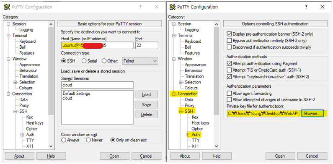Image resolution: width=333 pixels, height=164 pixels.
Task: Select TTY in right window tree
Action: (196, 141)
